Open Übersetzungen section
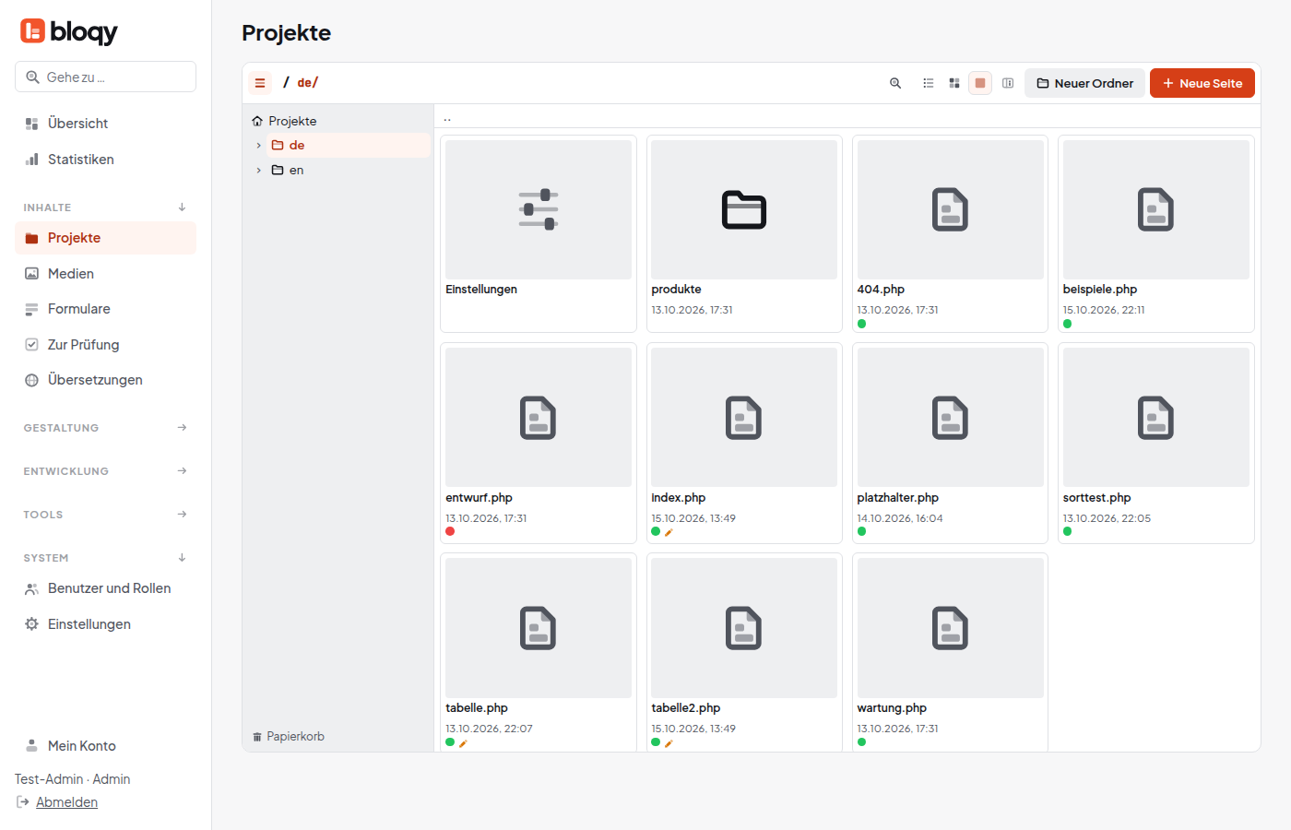 point(105,380)
